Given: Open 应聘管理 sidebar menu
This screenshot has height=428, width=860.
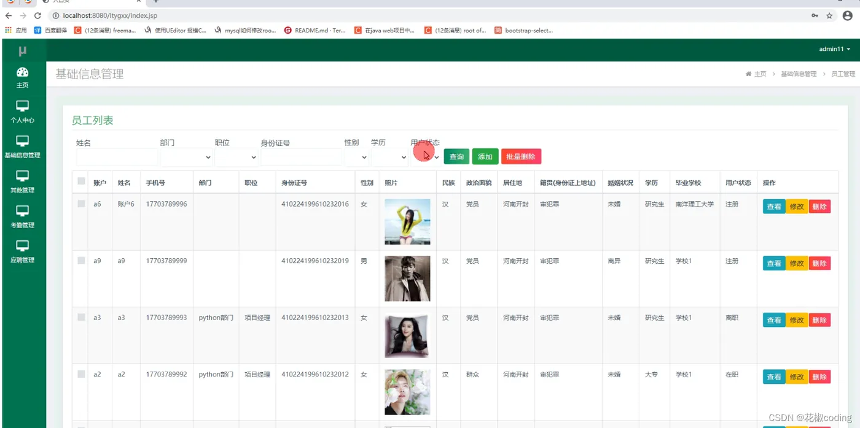Looking at the screenshot, I should pyautogui.click(x=22, y=252).
